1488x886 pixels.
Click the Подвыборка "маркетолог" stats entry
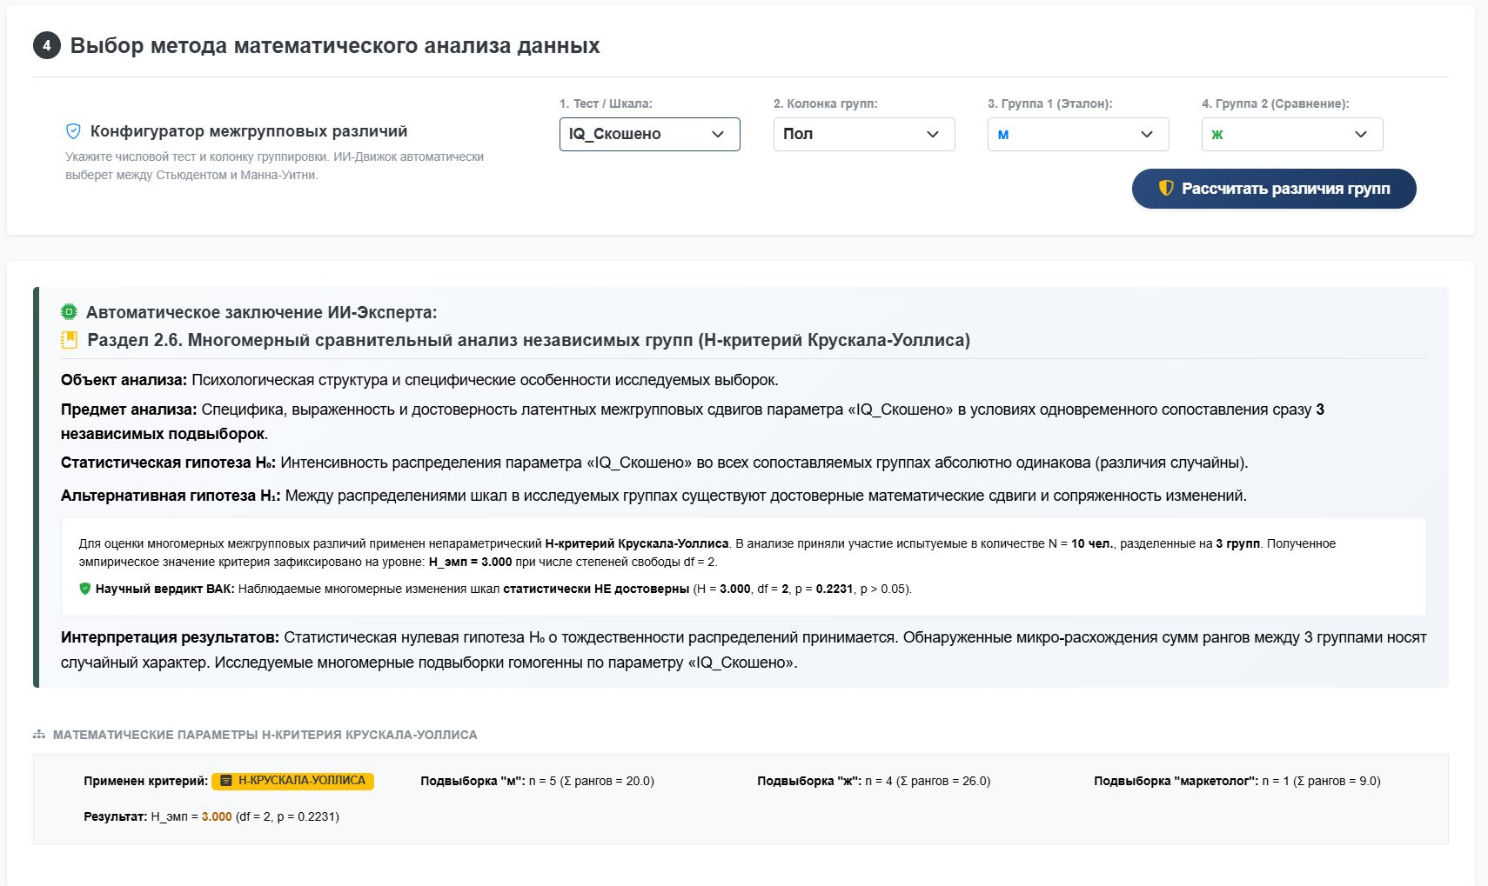coord(1237,781)
